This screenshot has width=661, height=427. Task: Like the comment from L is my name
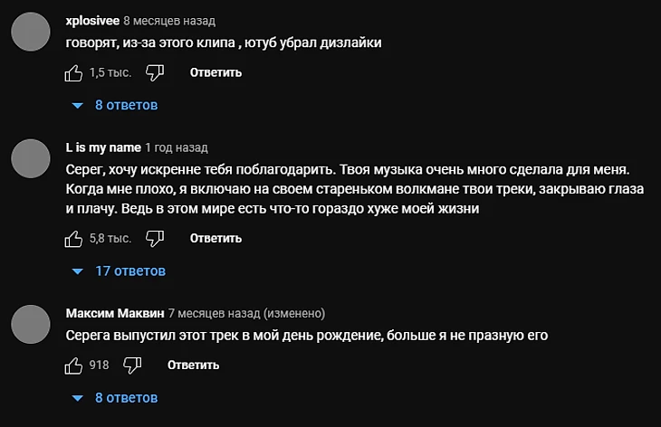click(74, 239)
